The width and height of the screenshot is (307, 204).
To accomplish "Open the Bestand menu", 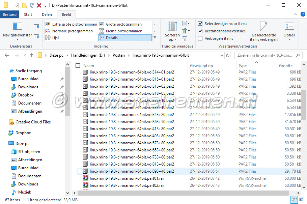I will [x=10, y=14].
